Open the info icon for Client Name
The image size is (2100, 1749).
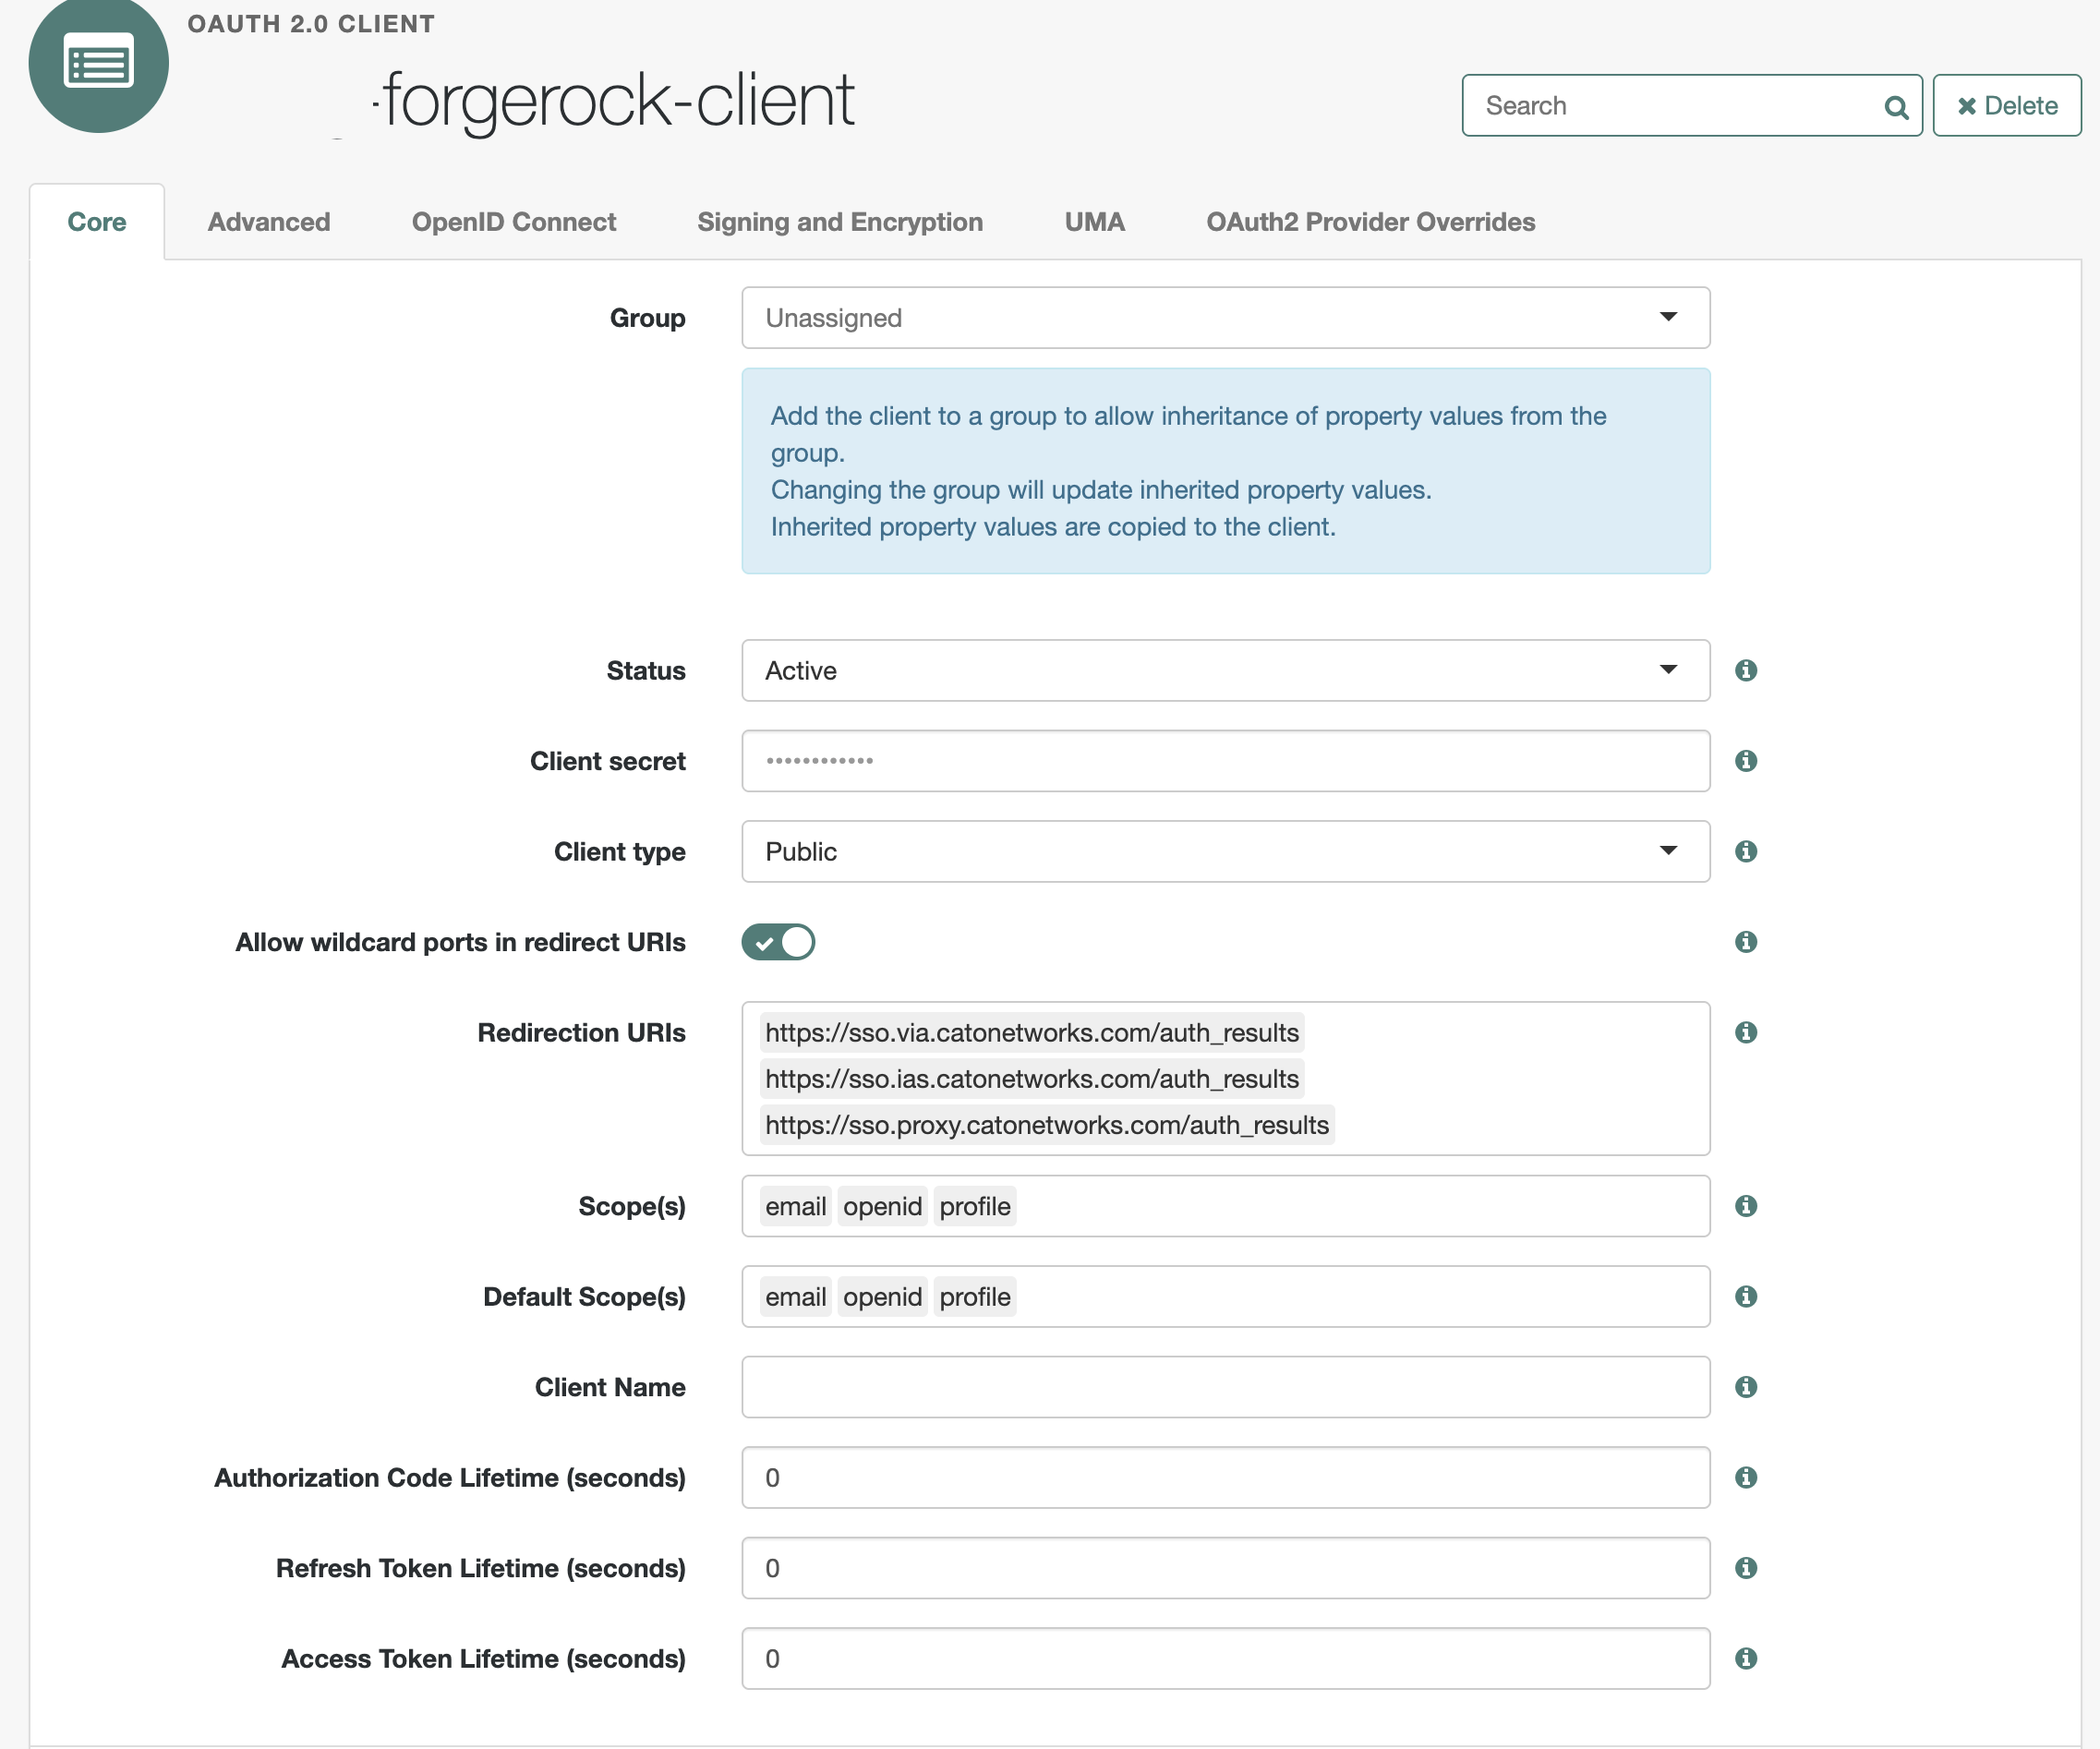(x=1745, y=1387)
